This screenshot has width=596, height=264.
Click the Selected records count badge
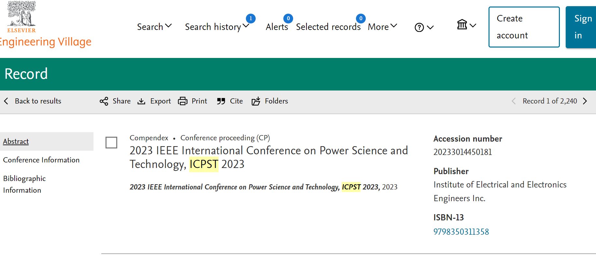point(361,19)
